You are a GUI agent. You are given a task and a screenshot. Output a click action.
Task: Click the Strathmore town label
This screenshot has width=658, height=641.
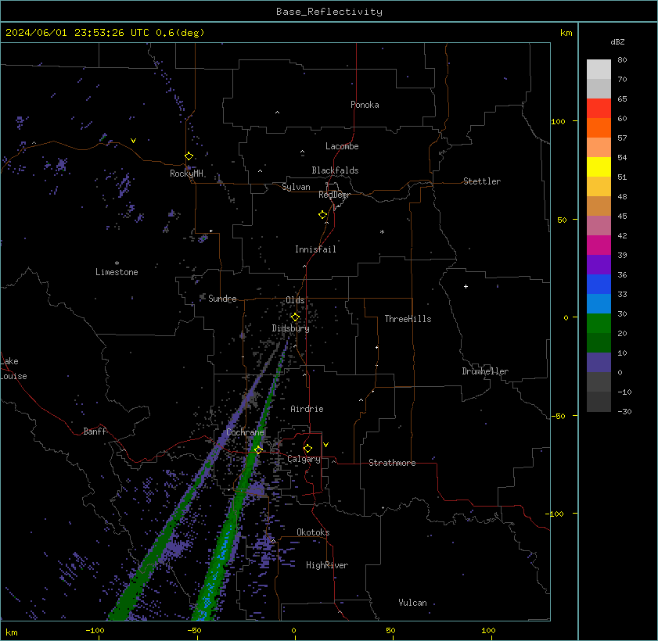coord(392,463)
